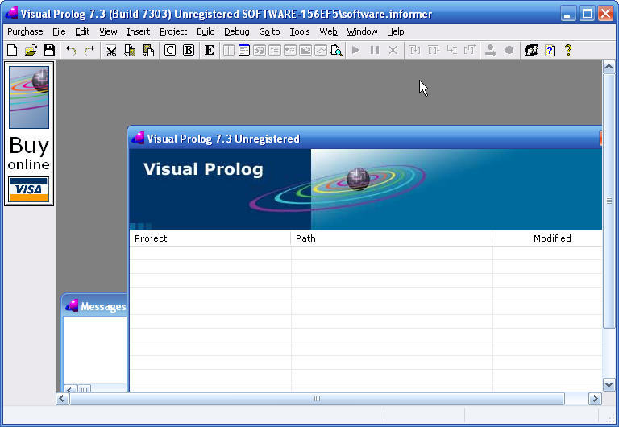The width and height of the screenshot is (619, 427).
Task: Click the Cut scissors icon
Action: [111, 50]
